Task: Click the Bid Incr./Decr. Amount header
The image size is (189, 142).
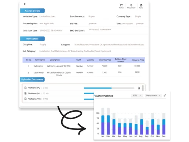Action: (x=121, y=60)
